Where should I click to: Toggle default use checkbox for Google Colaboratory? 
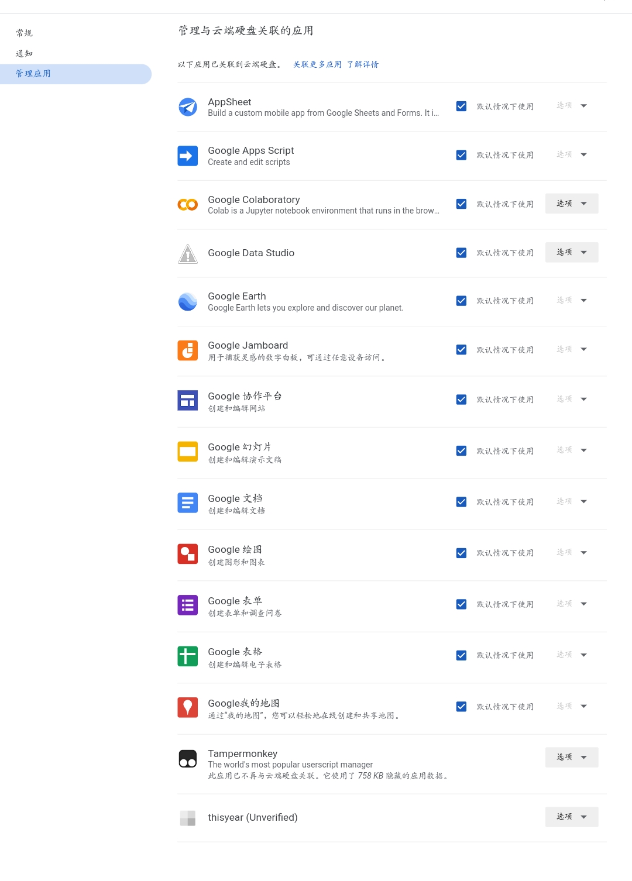tap(461, 204)
